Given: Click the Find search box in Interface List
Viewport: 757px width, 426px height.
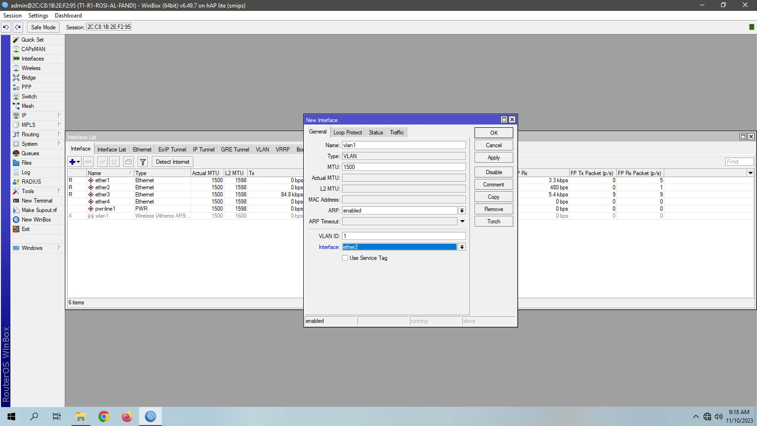Looking at the screenshot, I should click(x=739, y=162).
